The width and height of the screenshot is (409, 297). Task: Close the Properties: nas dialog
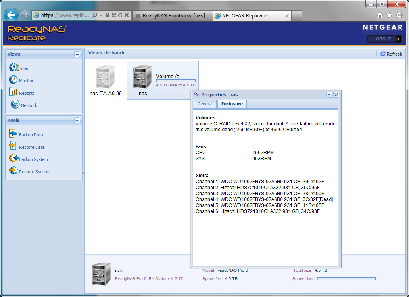336,94
